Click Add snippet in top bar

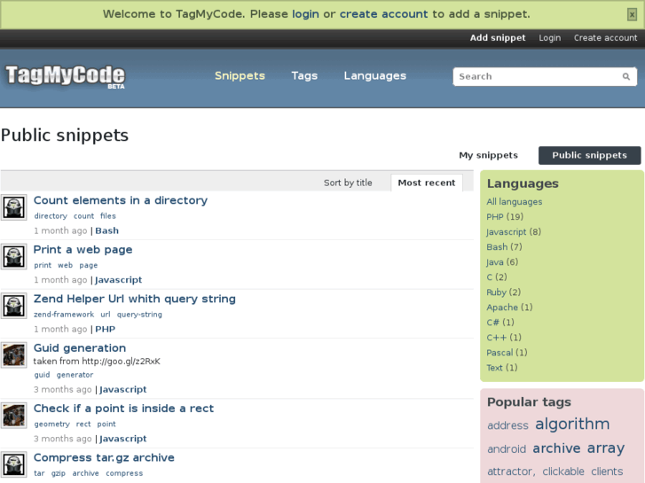tap(498, 38)
